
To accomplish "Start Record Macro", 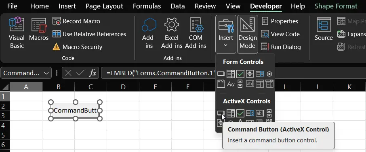I will 76,21.
